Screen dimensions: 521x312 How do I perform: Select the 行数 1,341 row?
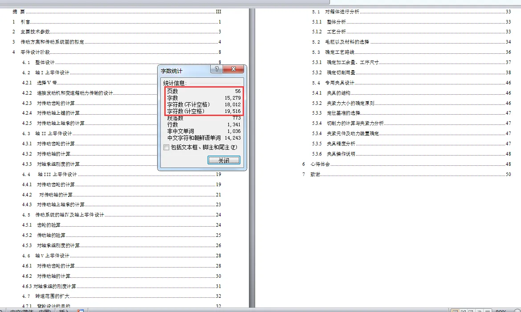(x=204, y=125)
